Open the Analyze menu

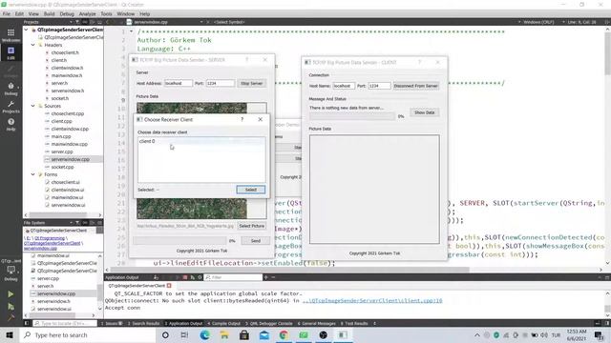(x=87, y=13)
